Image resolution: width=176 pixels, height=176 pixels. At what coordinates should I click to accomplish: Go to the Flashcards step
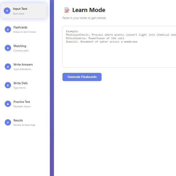(24, 29)
